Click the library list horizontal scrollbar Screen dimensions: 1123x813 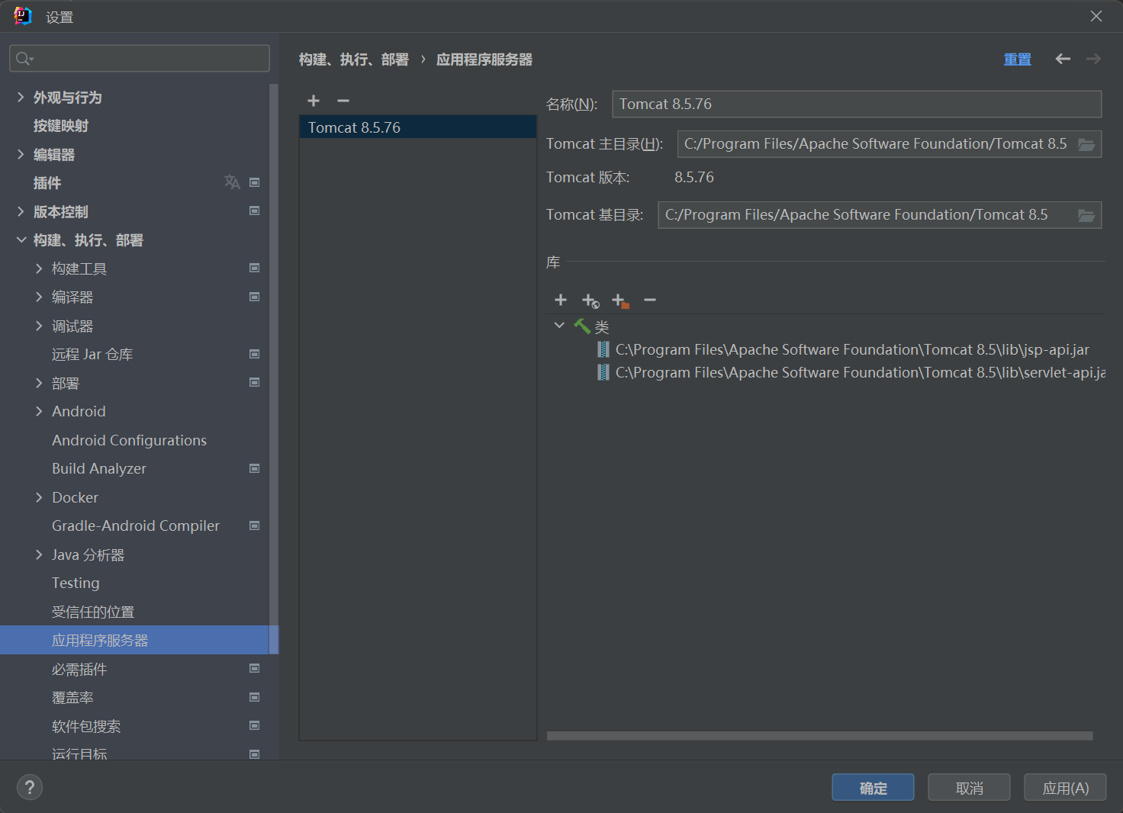click(820, 736)
